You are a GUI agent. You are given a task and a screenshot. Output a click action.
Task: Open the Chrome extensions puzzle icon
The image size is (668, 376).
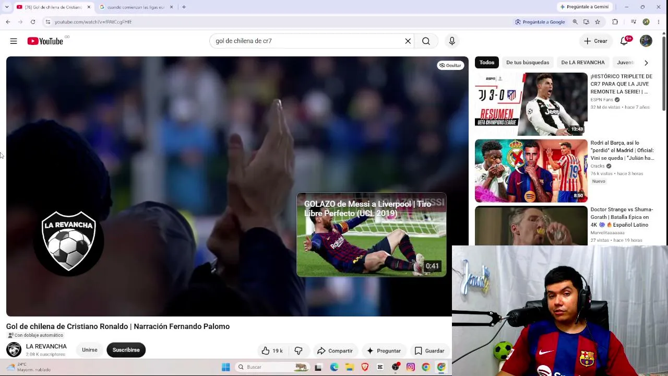615,22
